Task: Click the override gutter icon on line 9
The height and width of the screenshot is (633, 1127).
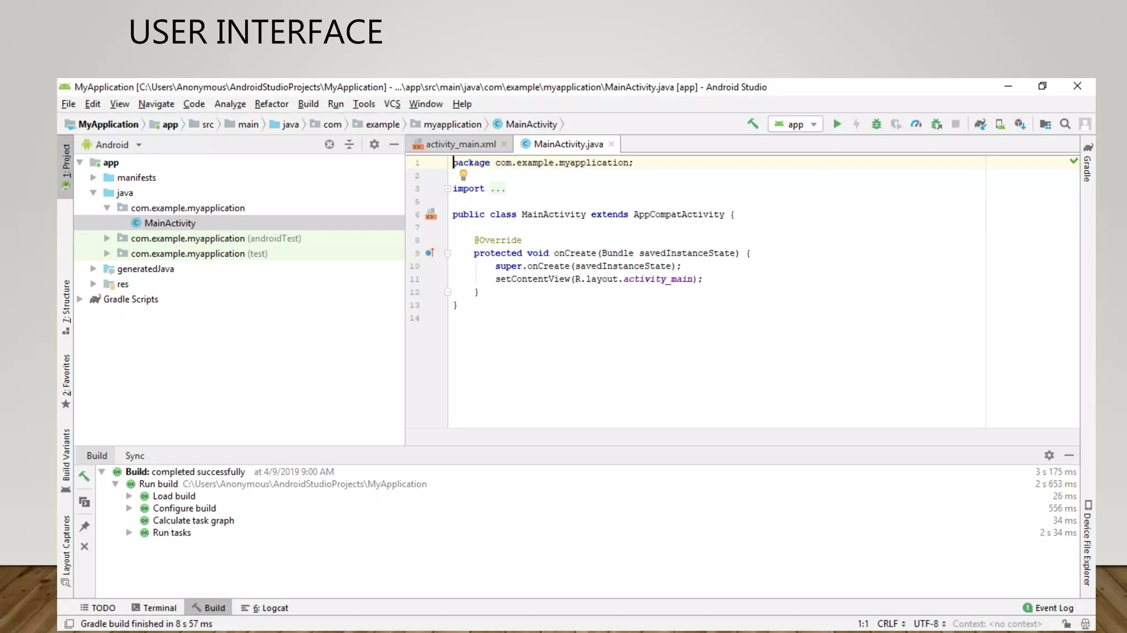Action: tap(430, 253)
